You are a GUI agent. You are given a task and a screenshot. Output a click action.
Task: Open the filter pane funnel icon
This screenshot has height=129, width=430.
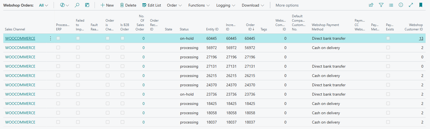(381, 5)
